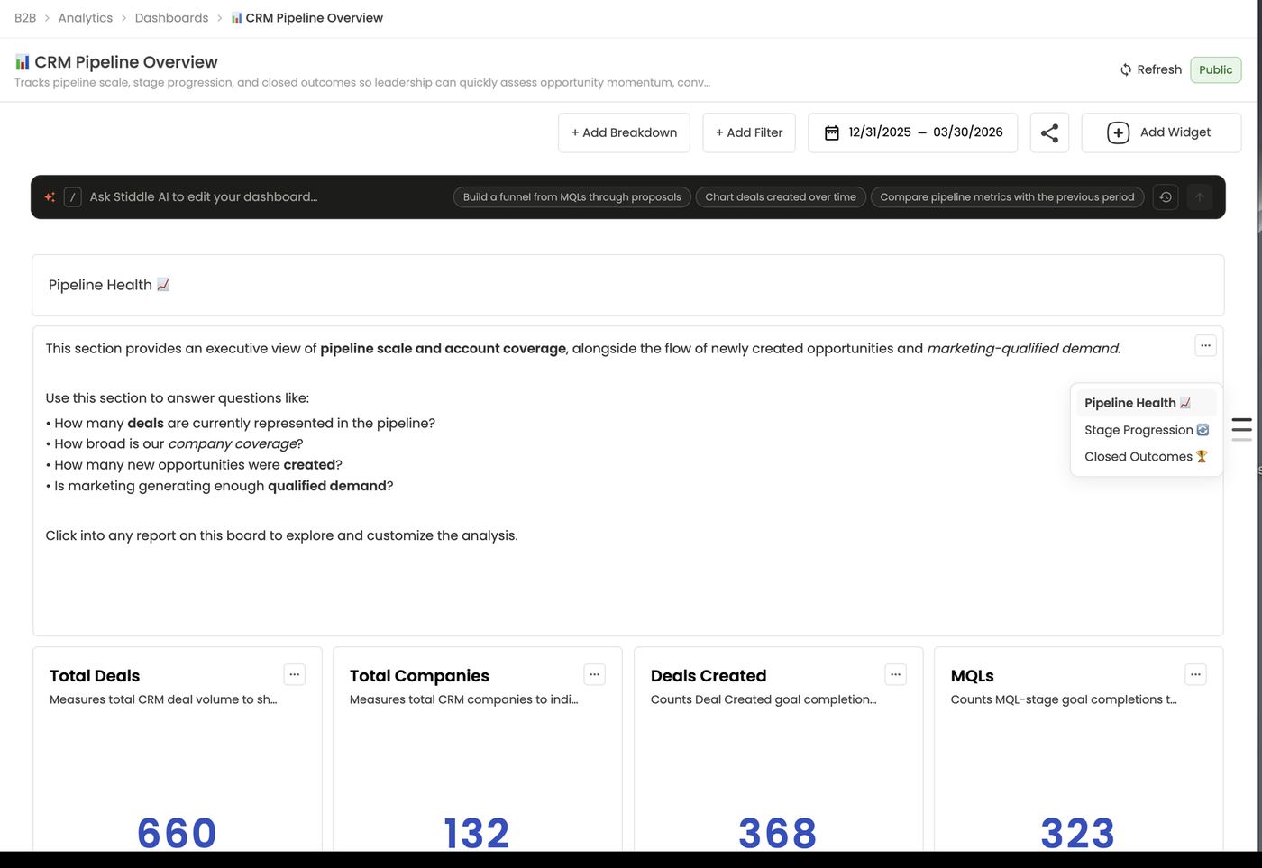Click the Refresh icon
This screenshot has width=1262, height=868.
[x=1126, y=69]
